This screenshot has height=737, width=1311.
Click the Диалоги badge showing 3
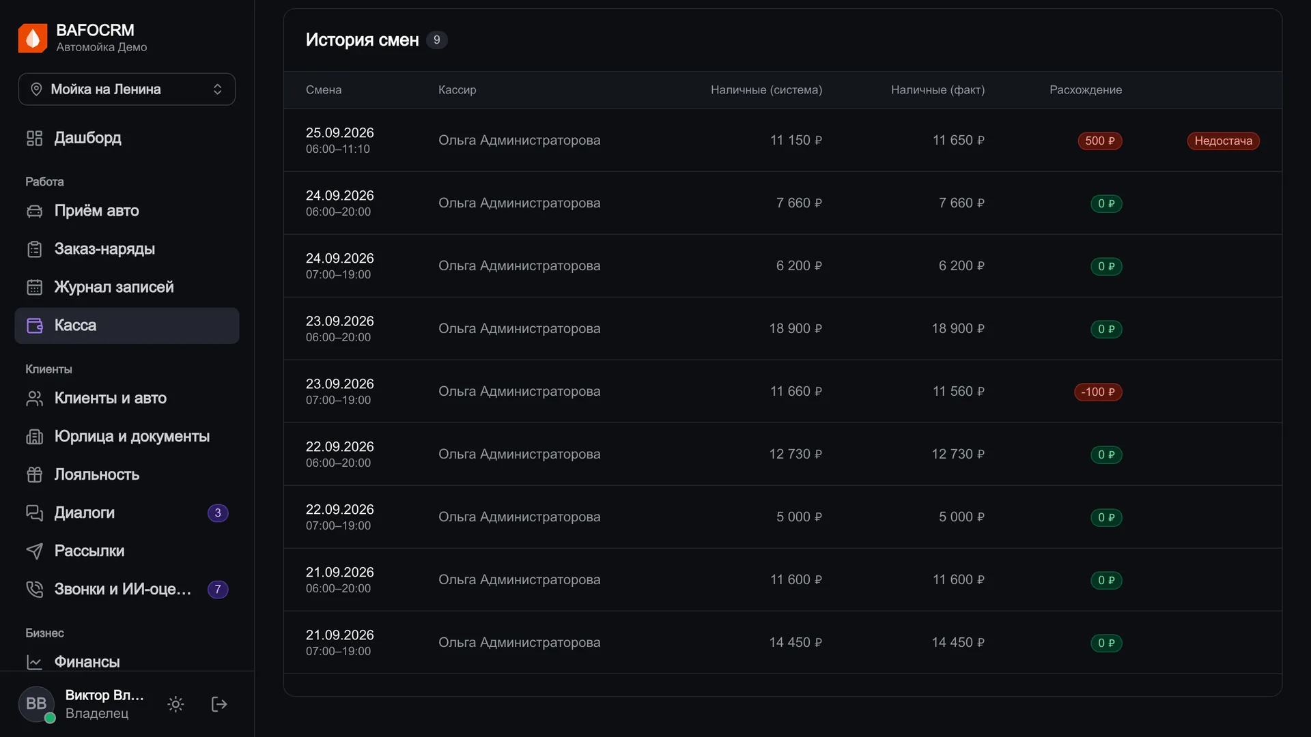[x=218, y=513]
